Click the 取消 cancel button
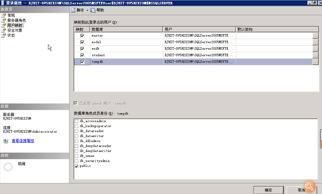The width and height of the screenshot is (322, 194). point(302,190)
